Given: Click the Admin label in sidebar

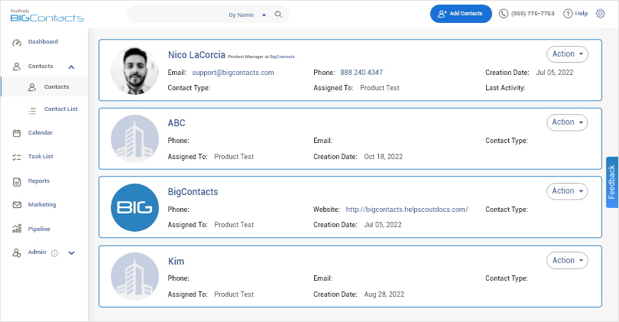Looking at the screenshot, I should coord(37,252).
